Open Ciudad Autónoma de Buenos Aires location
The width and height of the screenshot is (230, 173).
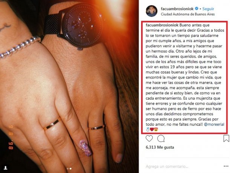(x=188, y=14)
